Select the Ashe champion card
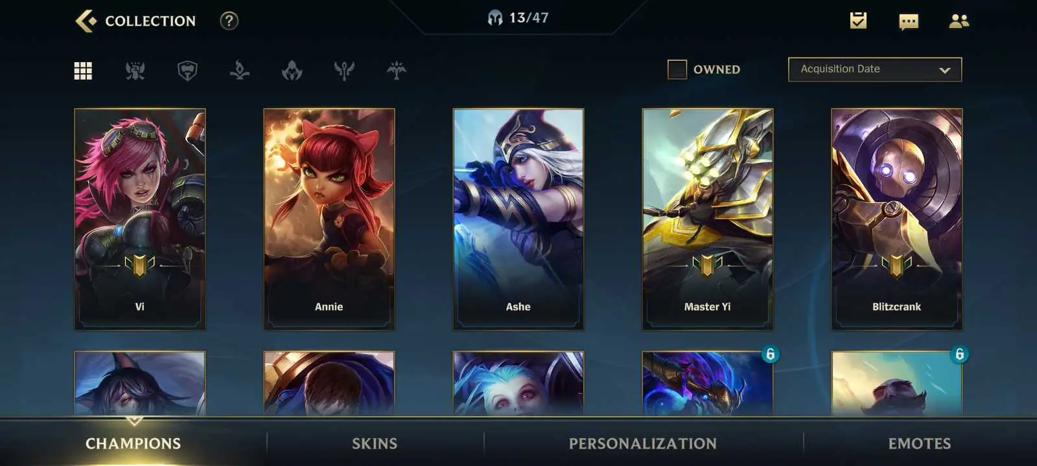 (518, 219)
